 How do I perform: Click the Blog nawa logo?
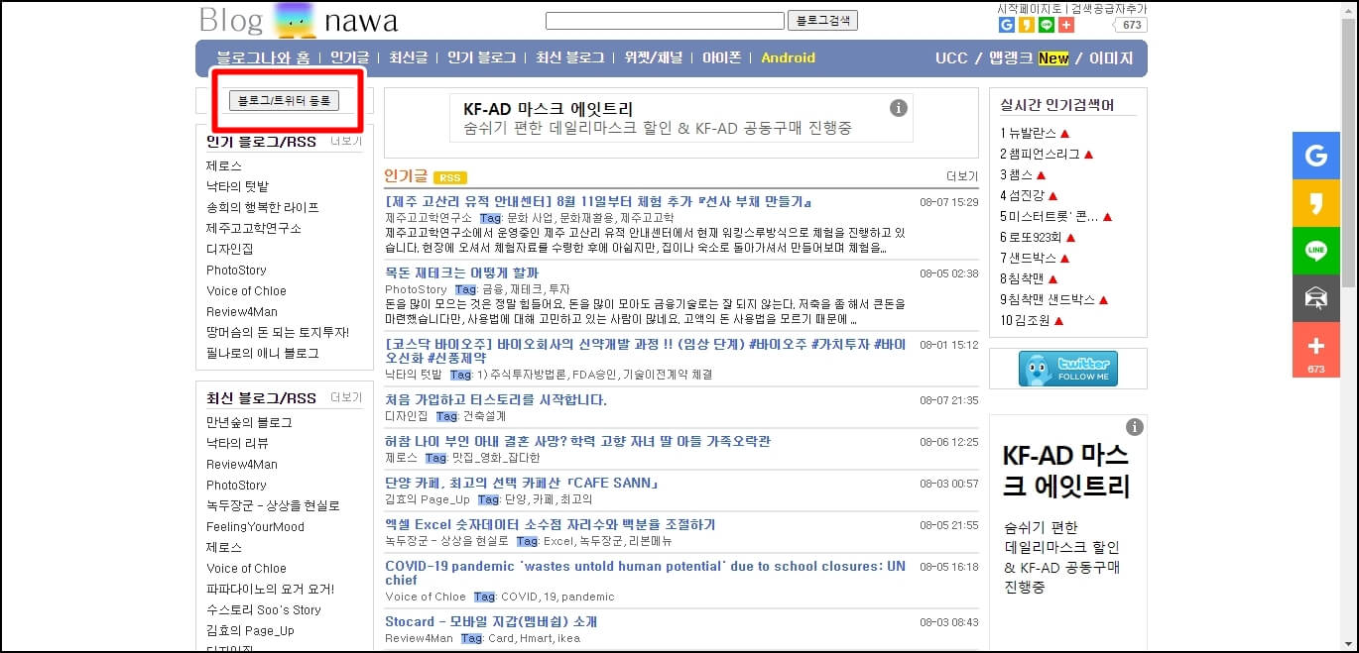pyautogui.click(x=298, y=20)
